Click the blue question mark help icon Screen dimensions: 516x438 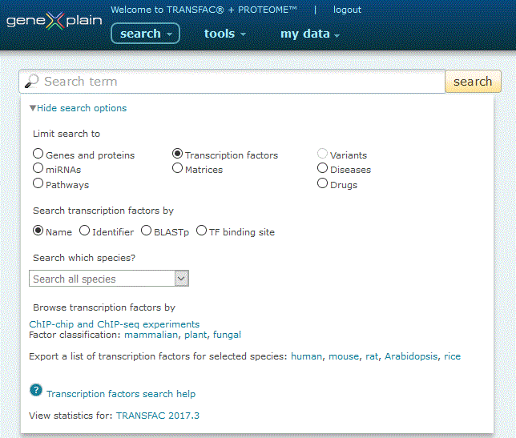pyautogui.click(x=36, y=390)
